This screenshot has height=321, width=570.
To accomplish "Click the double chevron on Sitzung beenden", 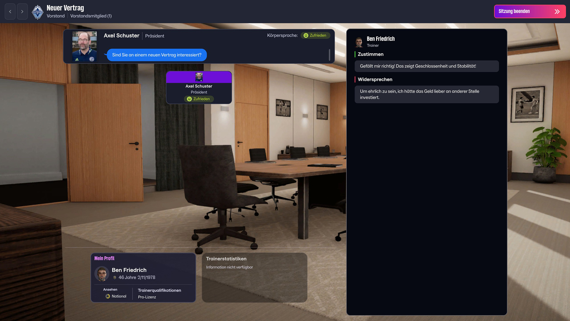I will point(557,12).
